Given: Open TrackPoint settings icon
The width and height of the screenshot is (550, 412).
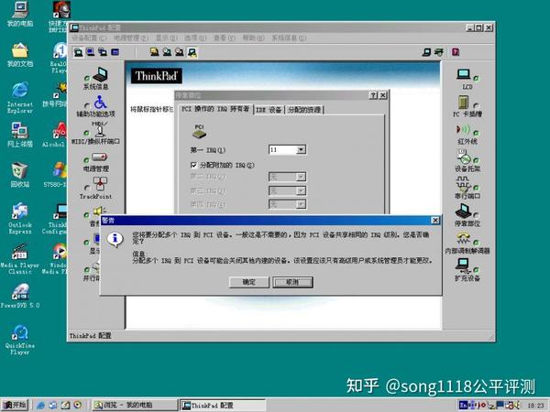Looking at the screenshot, I should [100, 184].
